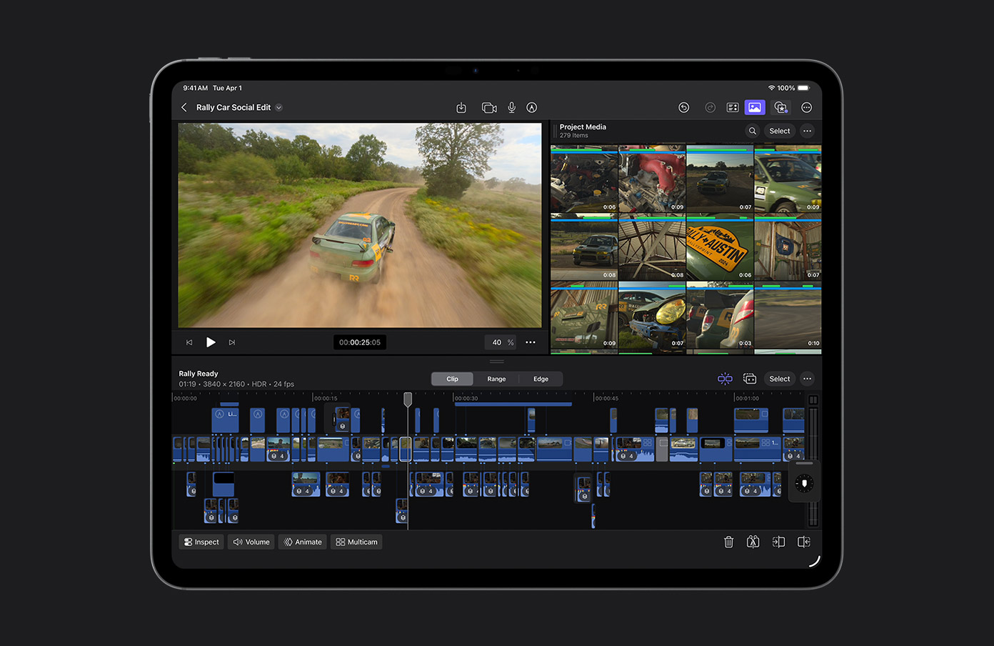This screenshot has width=994, height=646.
Task: Select the Rally Austin logo thumbnail
Action: pyautogui.click(x=719, y=250)
